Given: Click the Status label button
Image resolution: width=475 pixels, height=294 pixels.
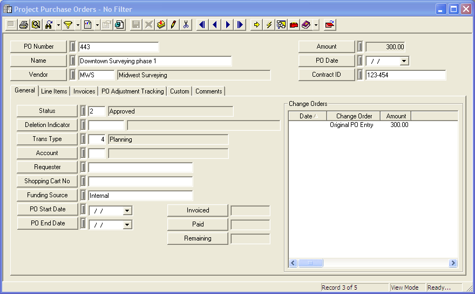Looking at the screenshot, I should (47, 111).
